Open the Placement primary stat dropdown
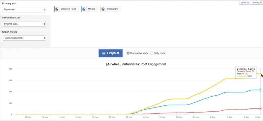This screenshot has height=121, width=263. [24, 10]
